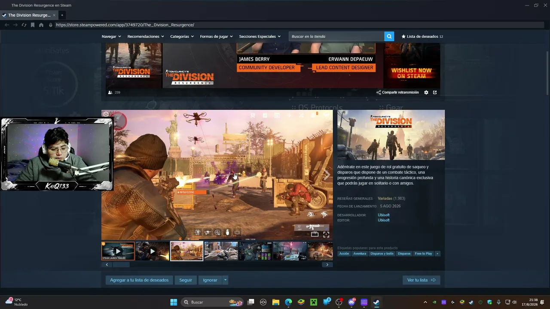Open BlueStacks from the taskbar

pyautogui.click(x=301, y=302)
